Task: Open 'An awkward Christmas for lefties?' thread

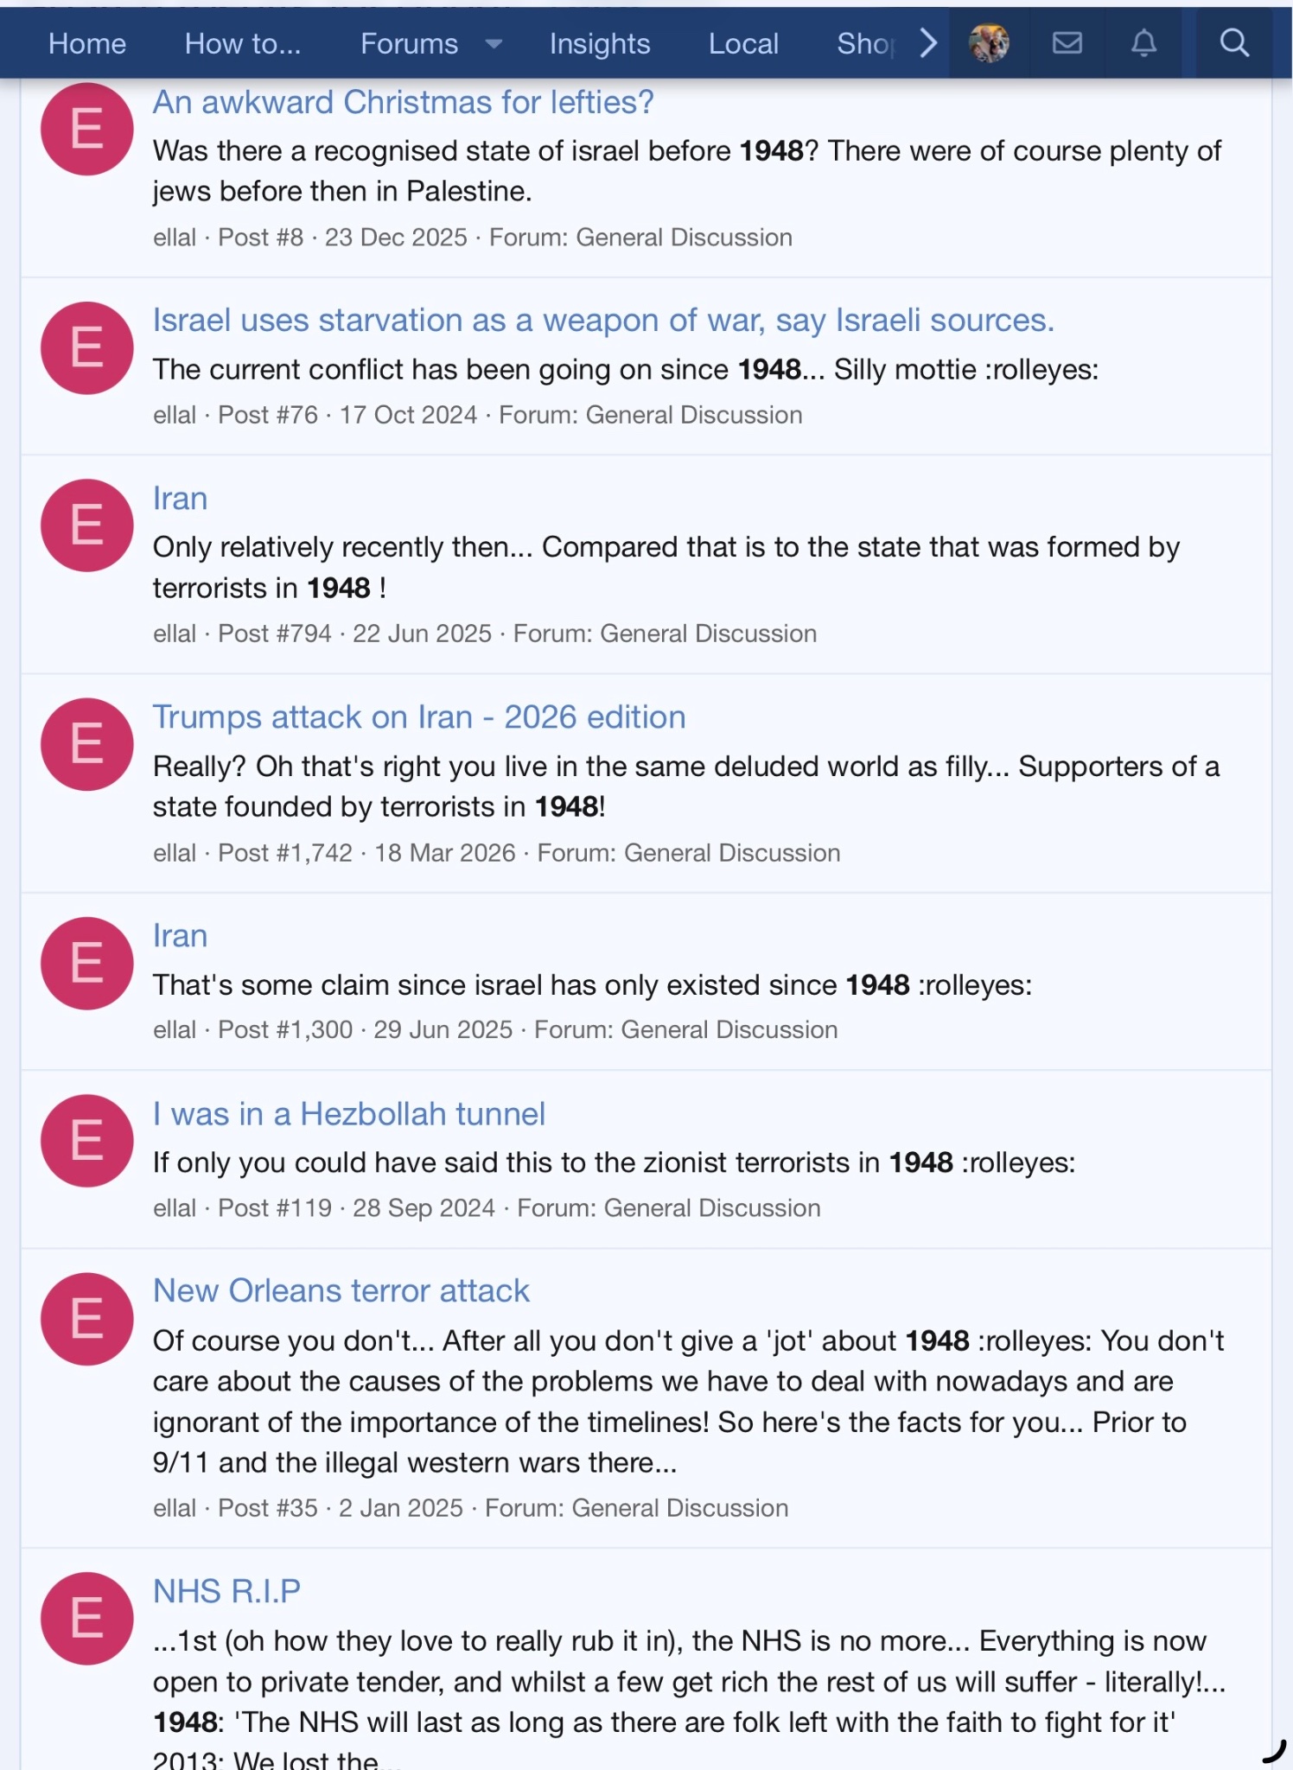Action: [x=403, y=102]
